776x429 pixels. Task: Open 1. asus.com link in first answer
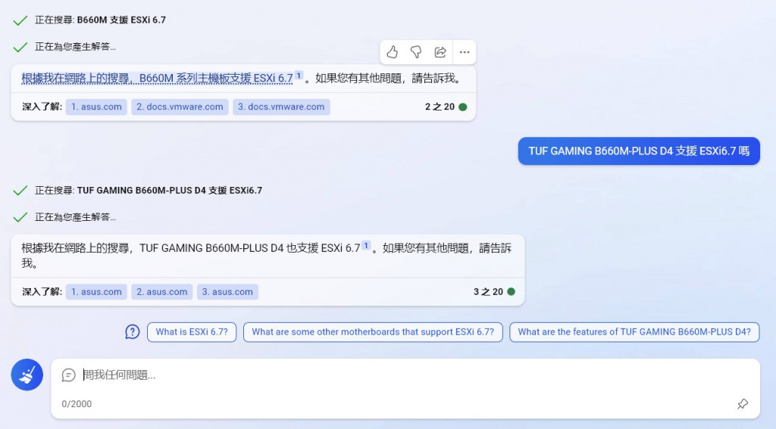(96, 107)
